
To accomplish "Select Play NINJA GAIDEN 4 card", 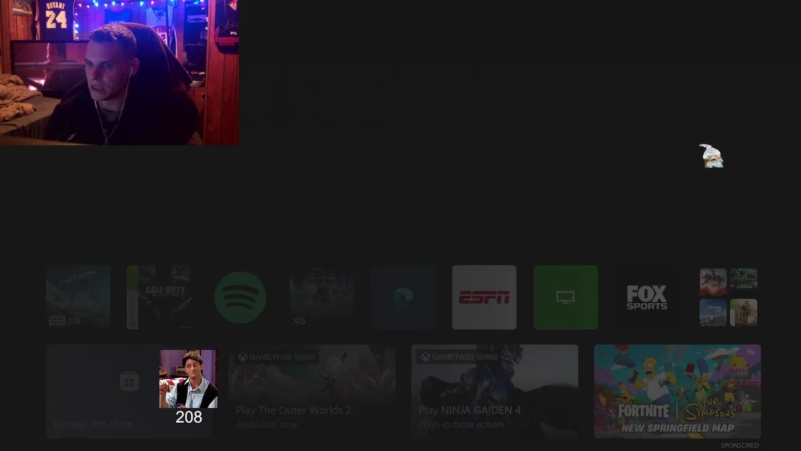I will [x=494, y=391].
